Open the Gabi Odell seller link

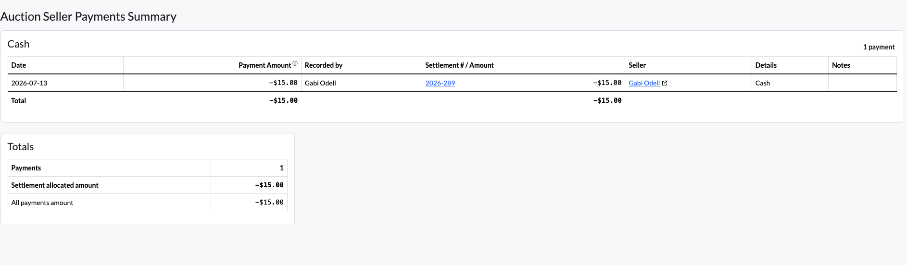click(x=644, y=83)
